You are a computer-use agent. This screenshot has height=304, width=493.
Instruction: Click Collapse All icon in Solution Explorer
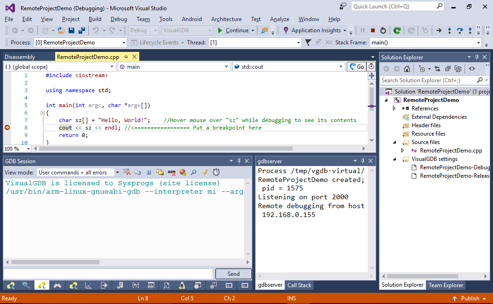(448, 69)
